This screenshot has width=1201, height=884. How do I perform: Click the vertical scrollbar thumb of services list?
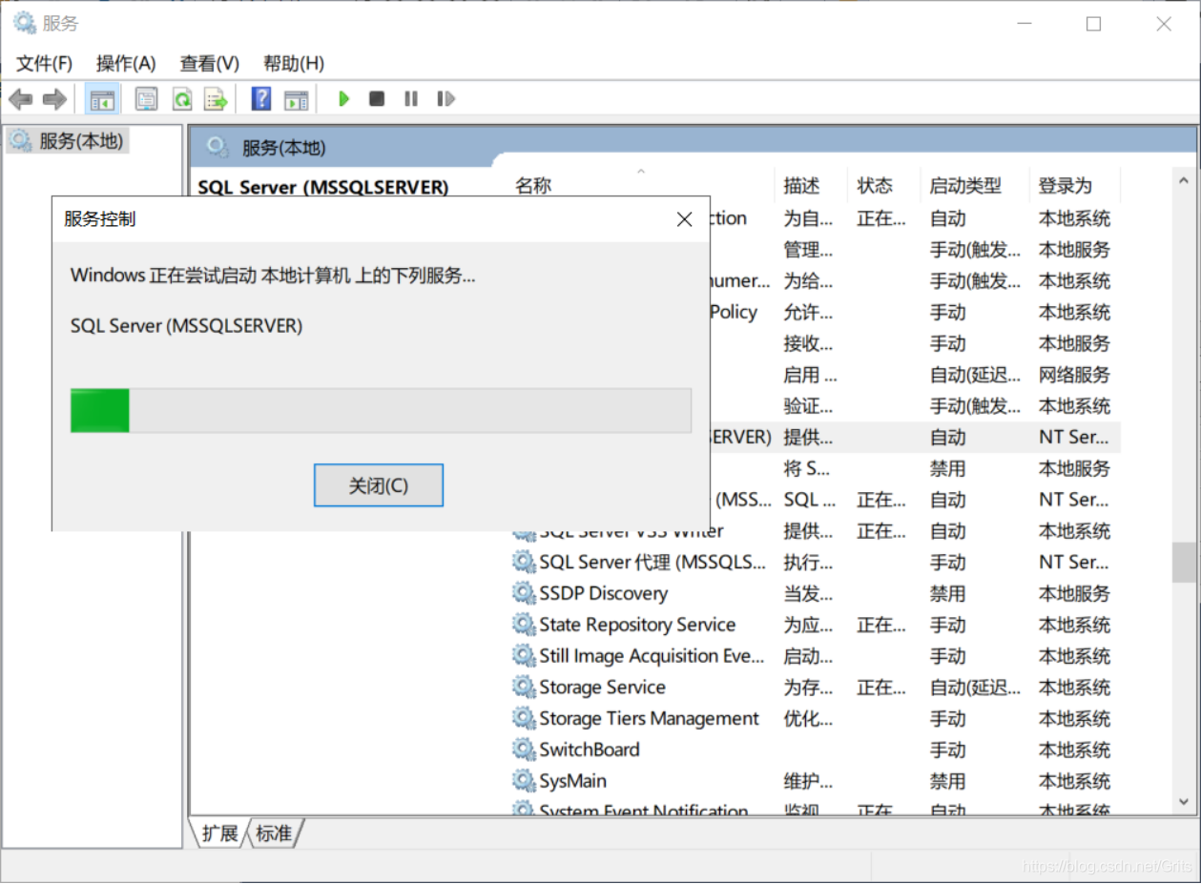1184,562
